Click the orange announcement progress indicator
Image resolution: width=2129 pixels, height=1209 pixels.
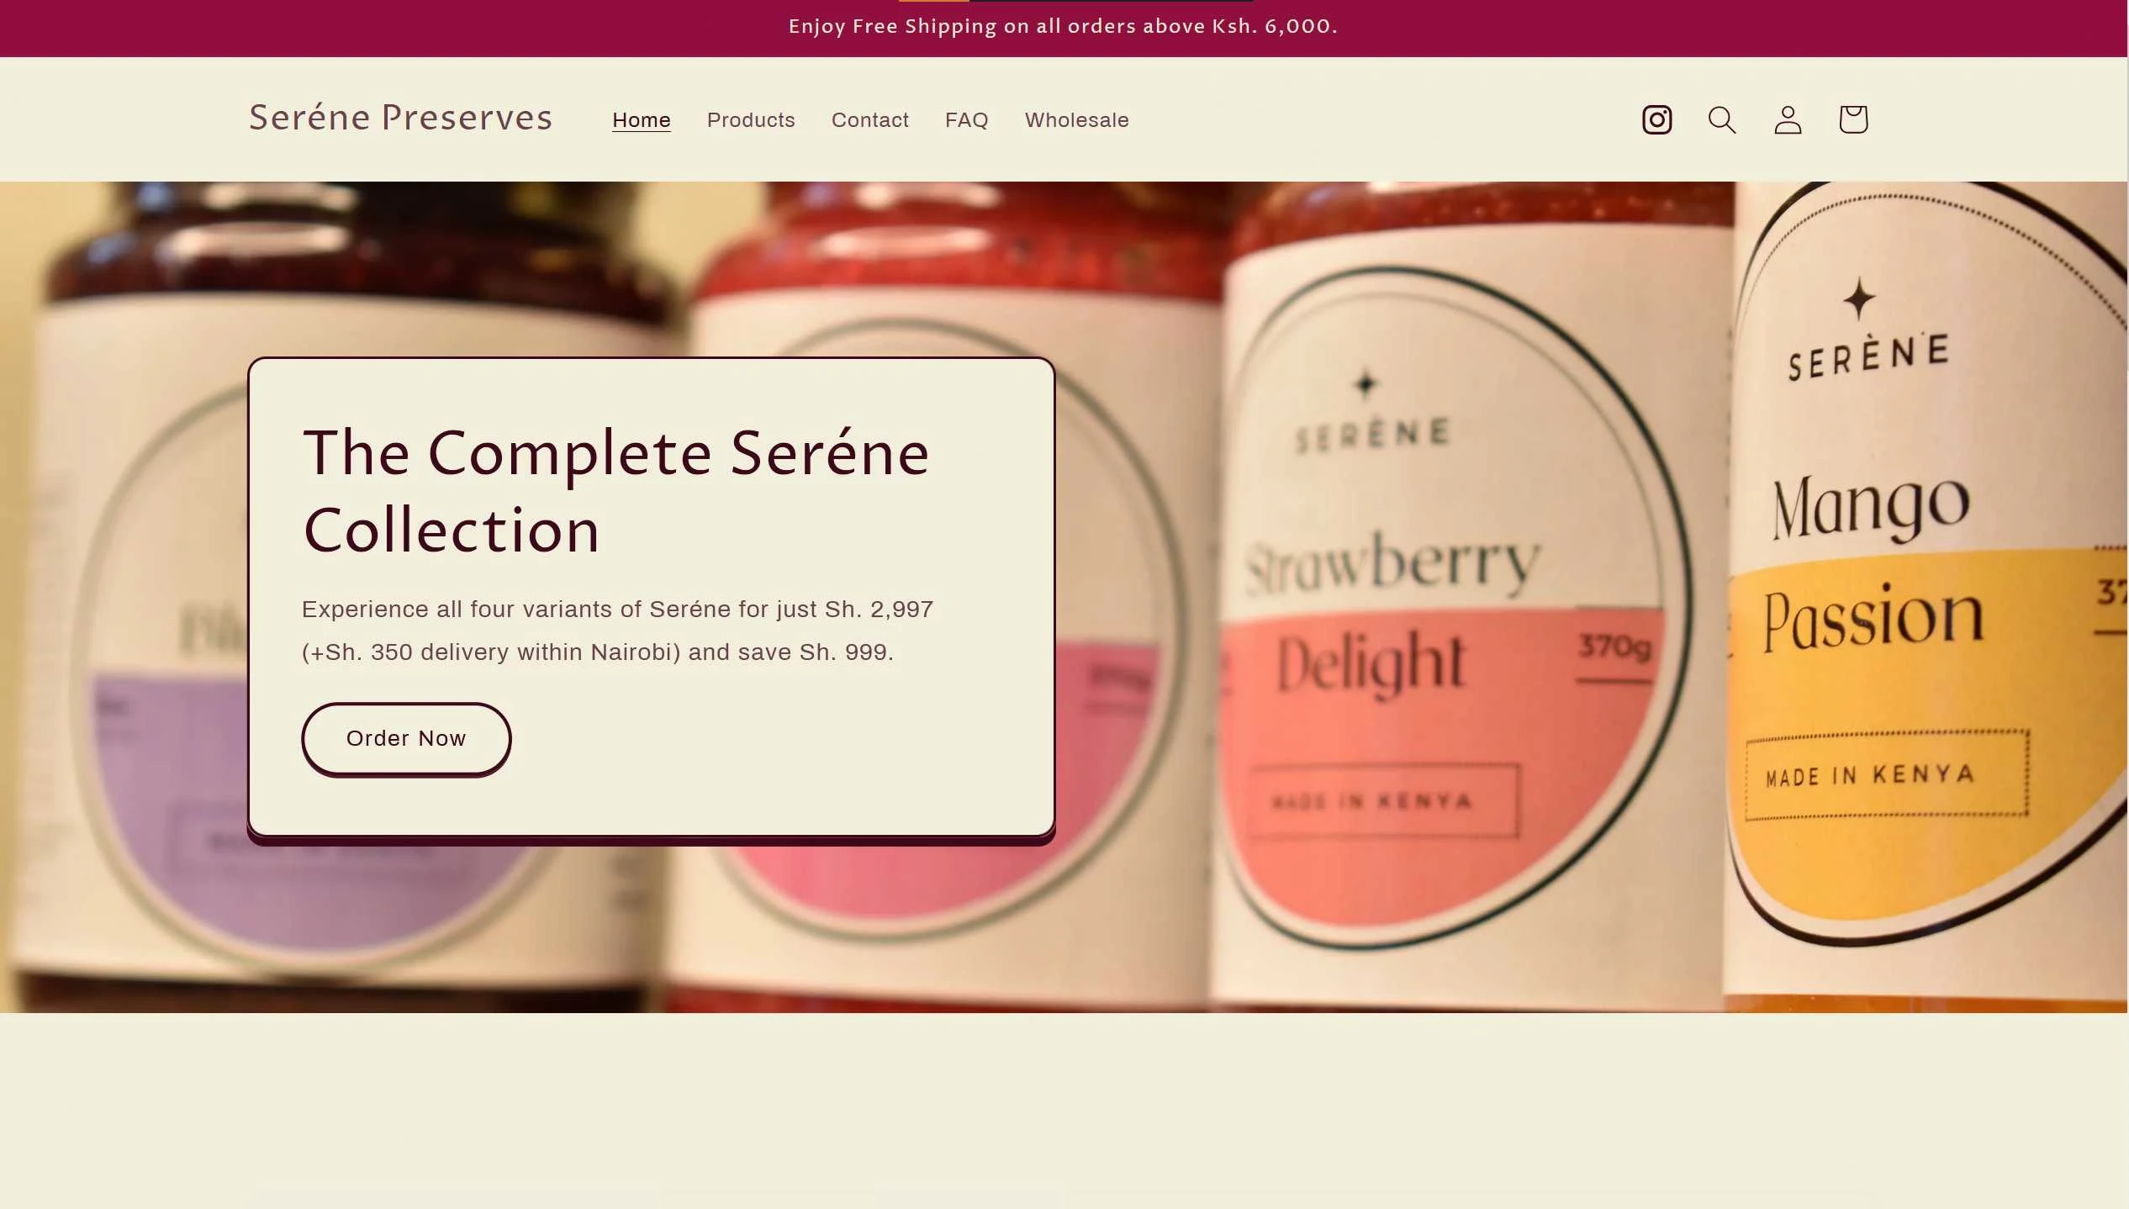click(933, 1)
